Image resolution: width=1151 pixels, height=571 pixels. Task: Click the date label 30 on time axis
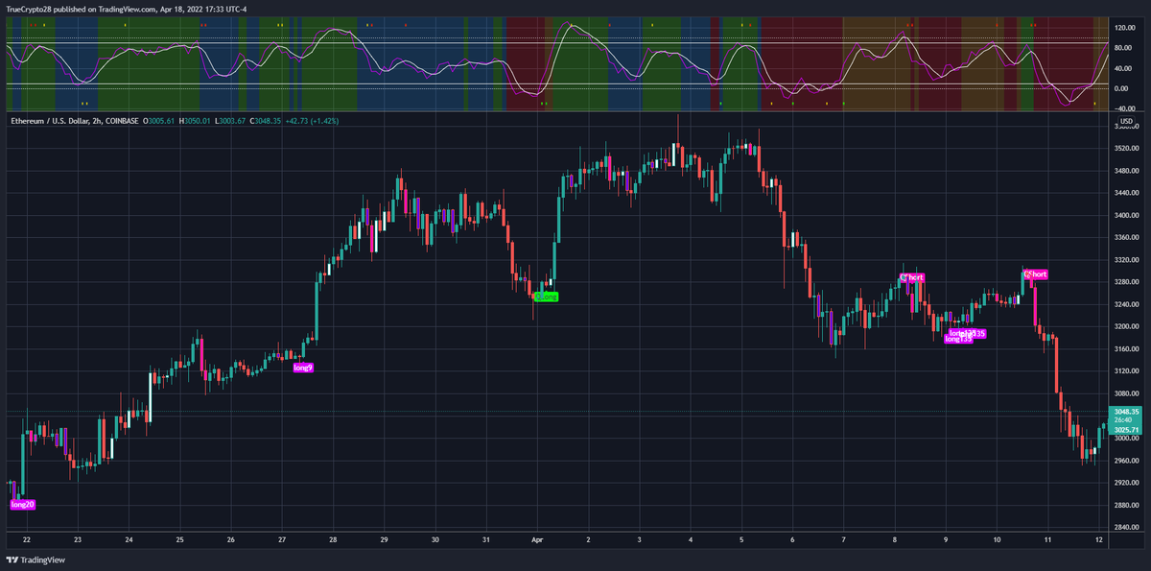(x=435, y=539)
